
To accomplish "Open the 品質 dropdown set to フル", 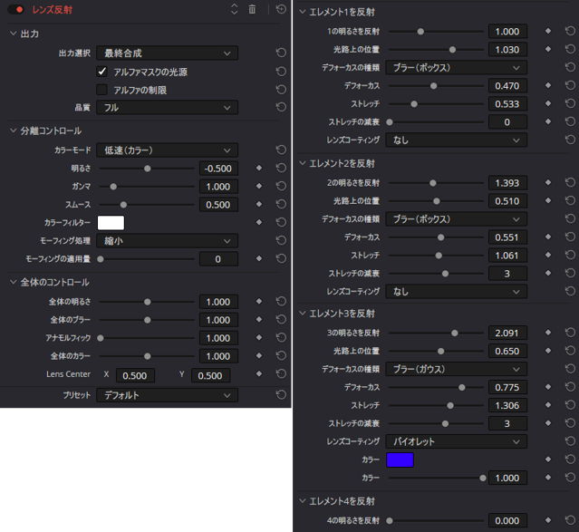I will coord(167,108).
